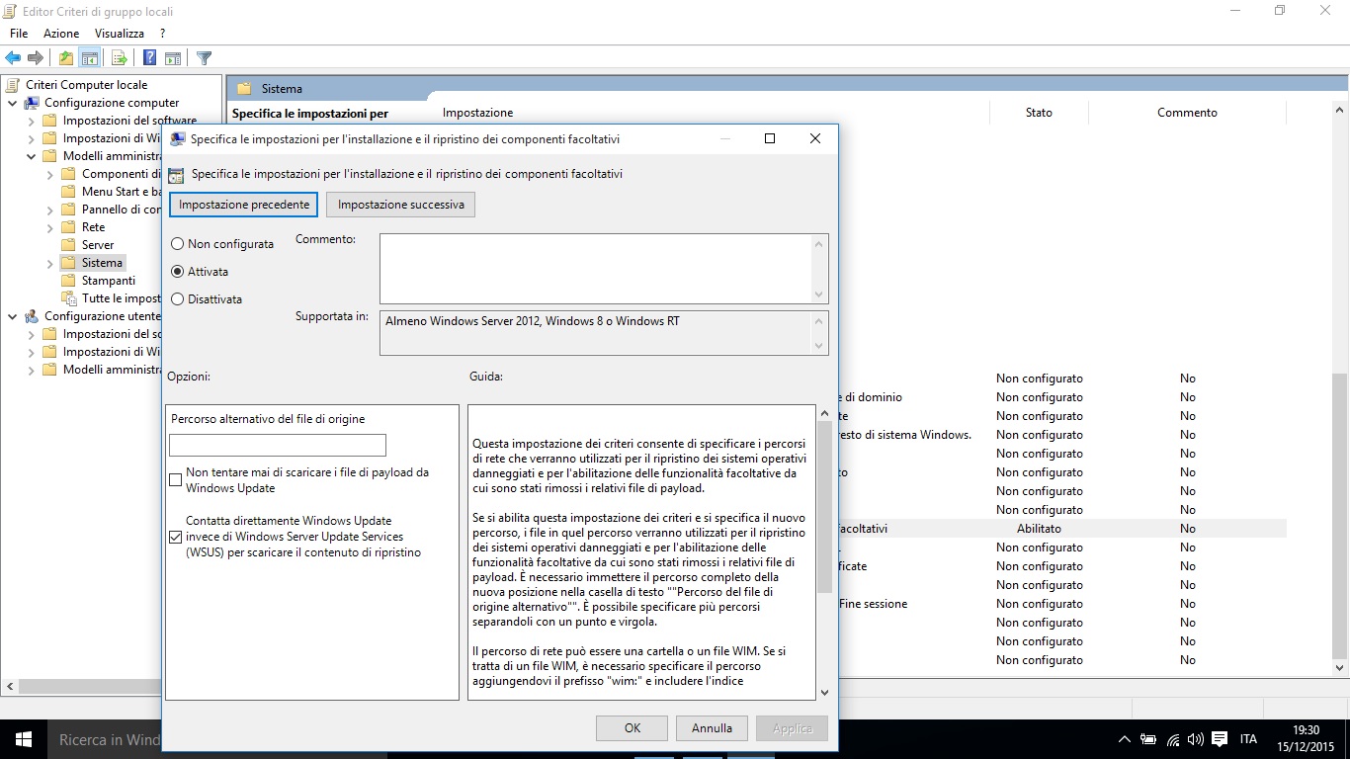
Task: Open the Visualizza menu
Action: tap(120, 34)
